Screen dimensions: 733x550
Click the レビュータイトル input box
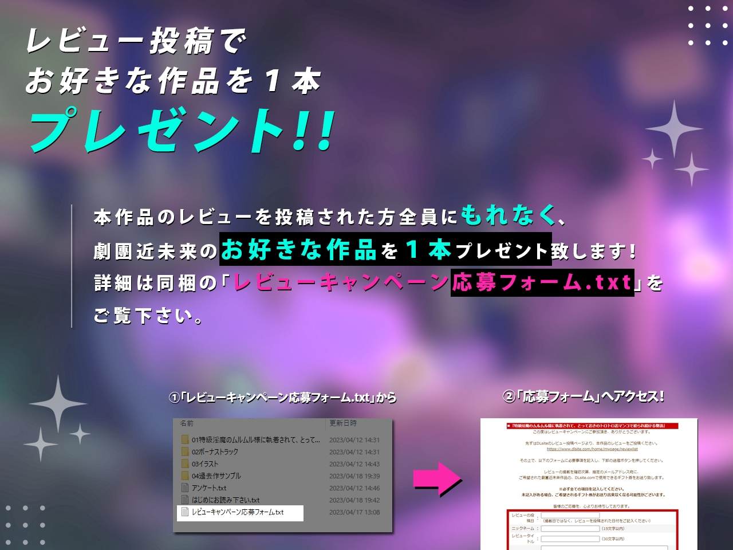[570, 539]
